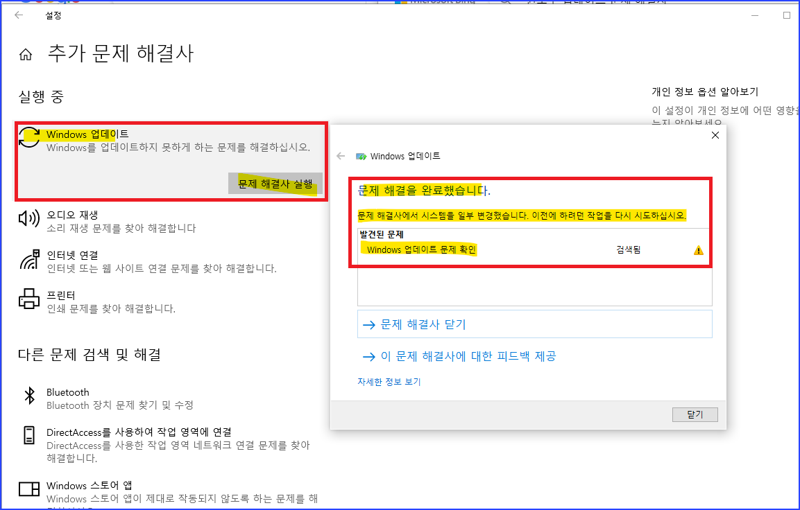Image resolution: width=800 pixels, height=510 pixels.
Task: Click the 검색됨 status text
Action: coord(628,249)
